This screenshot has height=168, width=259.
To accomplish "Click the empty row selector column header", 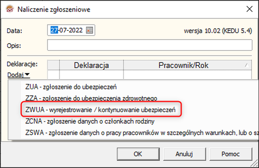I will pos(53,65).
